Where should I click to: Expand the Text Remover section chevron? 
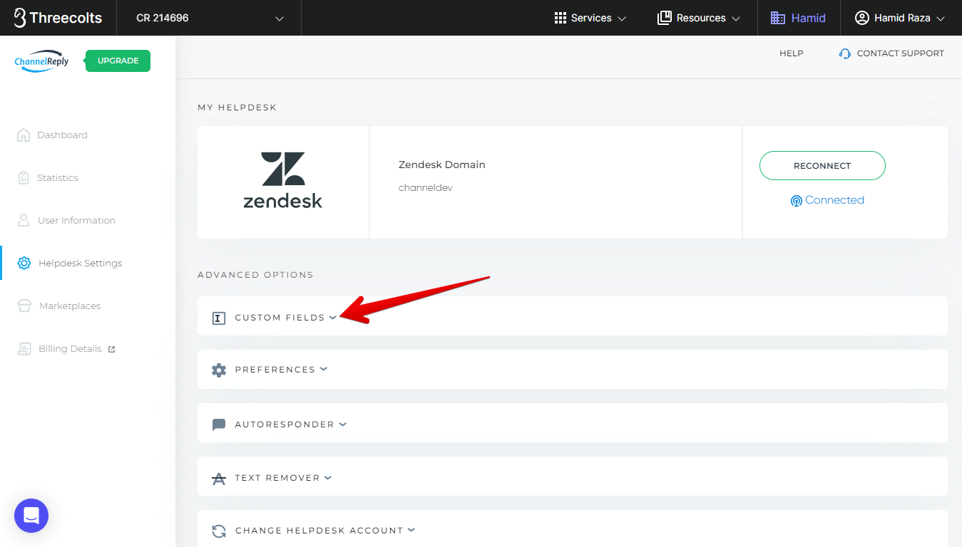tap(328, 477)
